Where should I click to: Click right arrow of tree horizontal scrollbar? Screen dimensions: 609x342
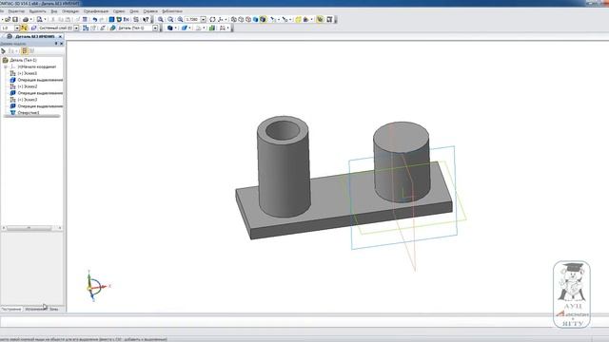pyautogui.click(x=59, y=228)
